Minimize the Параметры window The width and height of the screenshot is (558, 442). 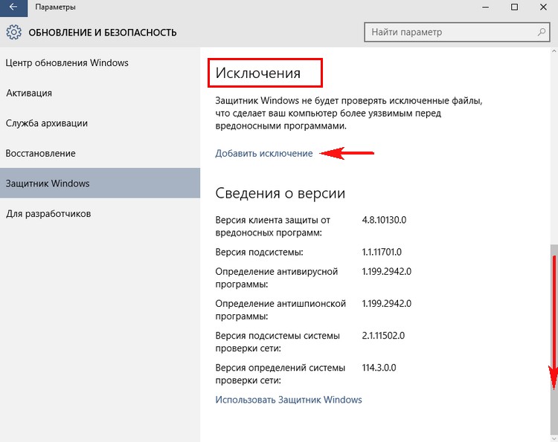486,7
